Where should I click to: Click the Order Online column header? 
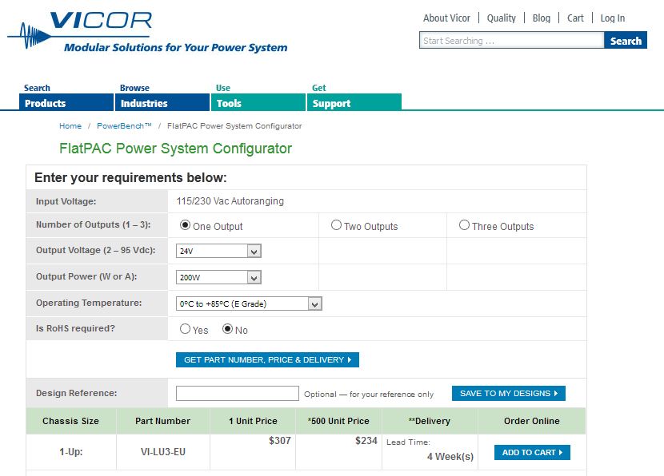pos(532,421)
